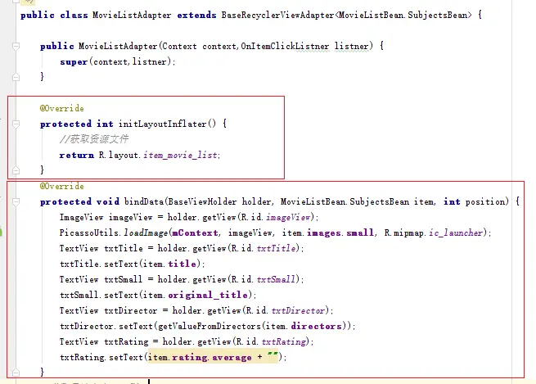Click the OnItemClickListner parameter type
The width and height of the screenshot is (536, 384).
[285, 46]
